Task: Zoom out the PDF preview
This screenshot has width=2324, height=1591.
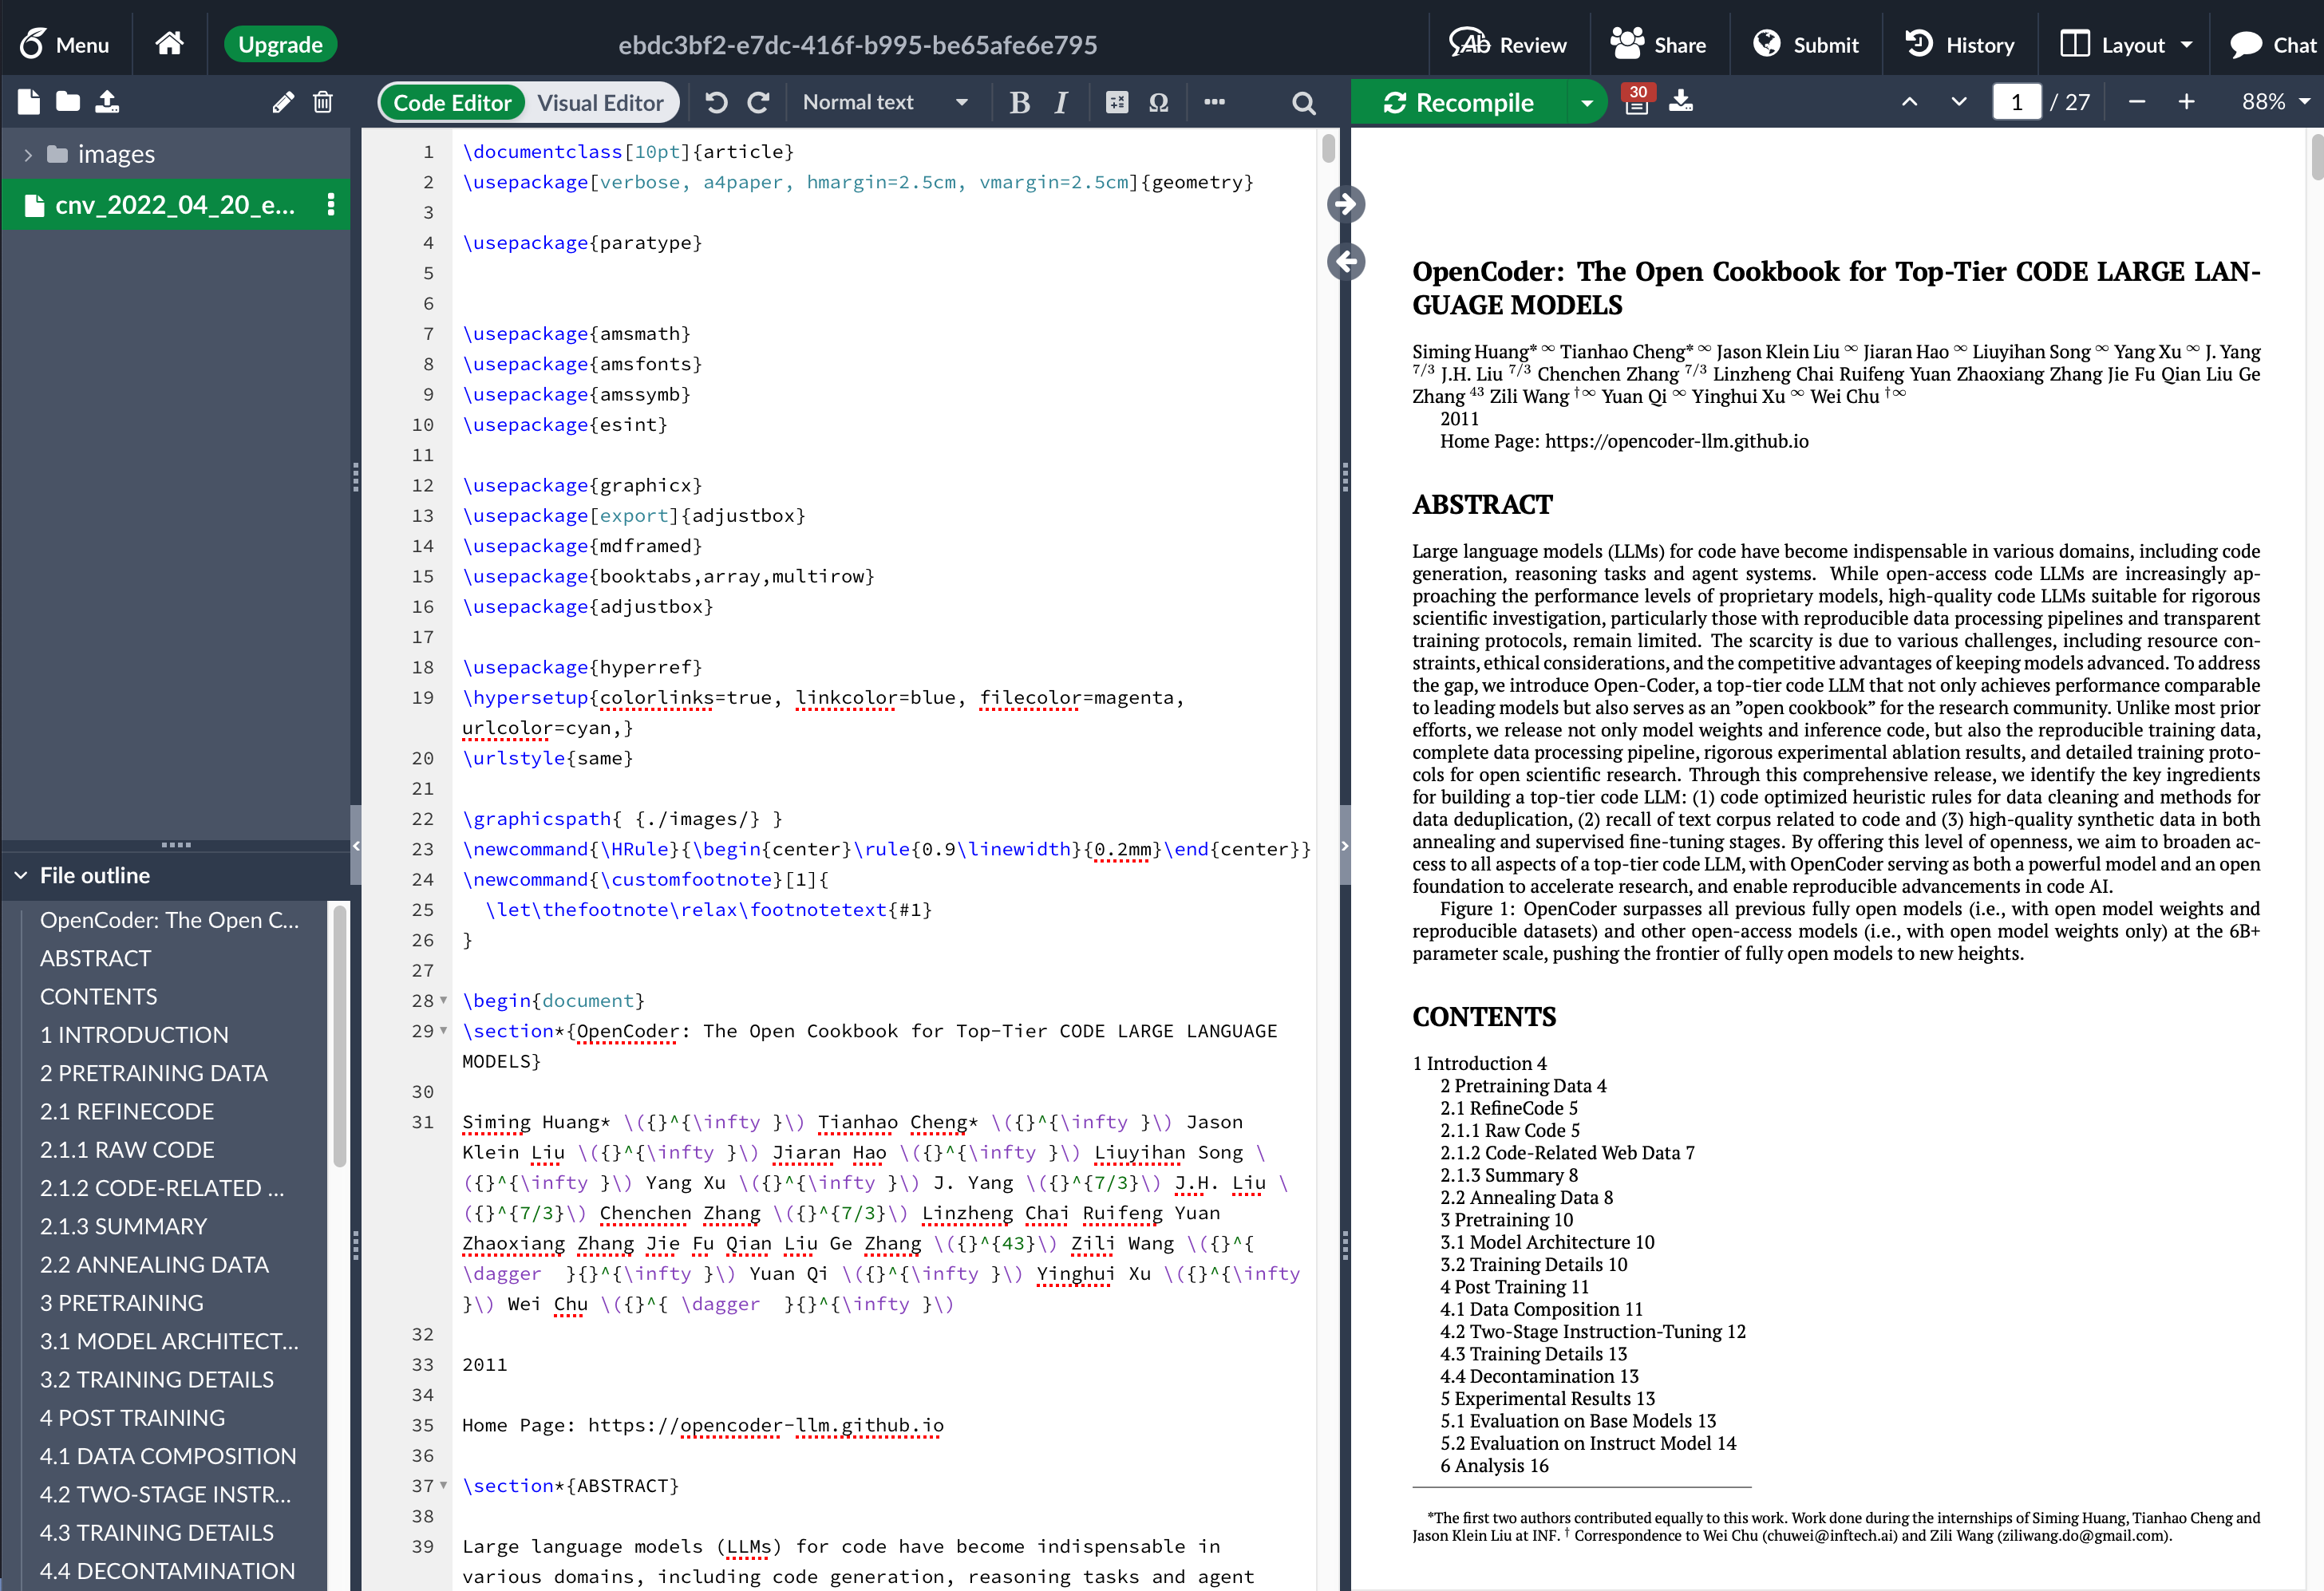Action: pyautogui.click(x=2137, y=102)
